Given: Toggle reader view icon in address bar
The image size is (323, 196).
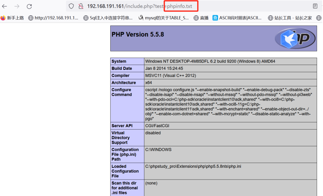Looking at the screenshot, I should coord(315,6).
